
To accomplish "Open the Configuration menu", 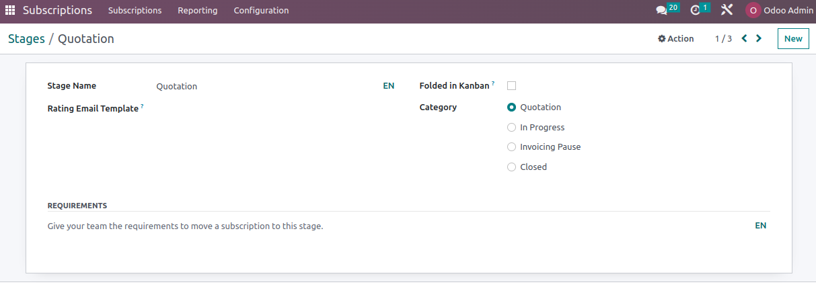I will coord(261,11).
